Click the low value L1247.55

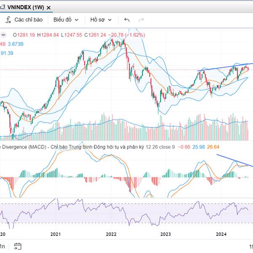pyautogui.click(x=72, y=35)
